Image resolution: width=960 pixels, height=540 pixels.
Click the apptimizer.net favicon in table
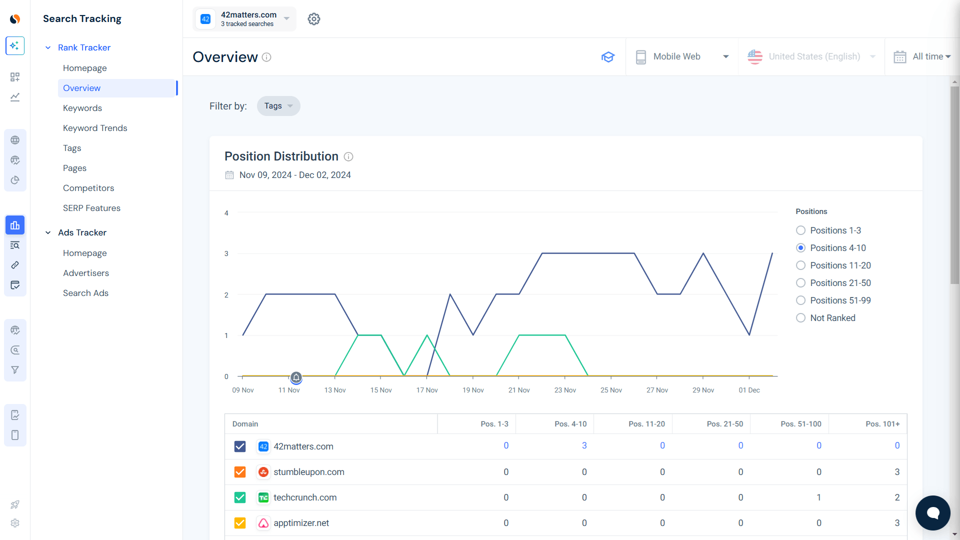point(263,523)
